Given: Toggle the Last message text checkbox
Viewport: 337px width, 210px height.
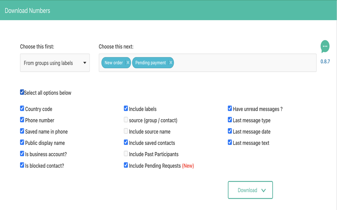Looking at the screenshot, I should pos(230,143).
